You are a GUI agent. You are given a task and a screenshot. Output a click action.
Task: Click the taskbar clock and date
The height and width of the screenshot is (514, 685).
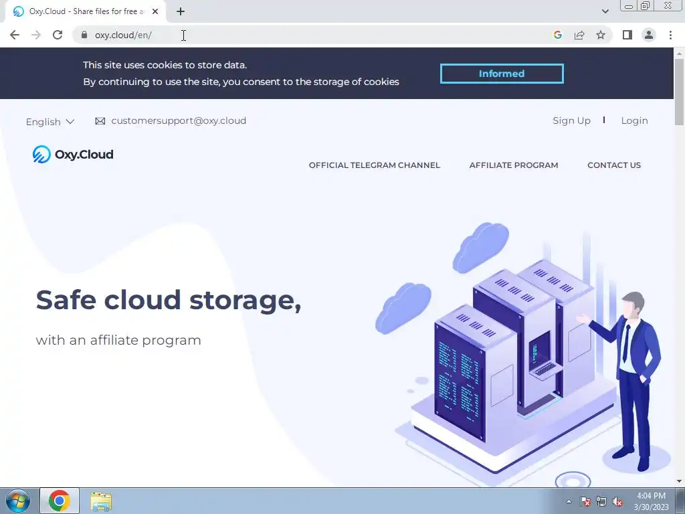coord(651,501)
